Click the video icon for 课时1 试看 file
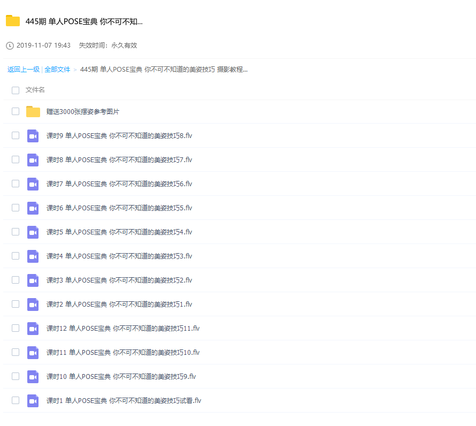 click(x=33, y=401)
